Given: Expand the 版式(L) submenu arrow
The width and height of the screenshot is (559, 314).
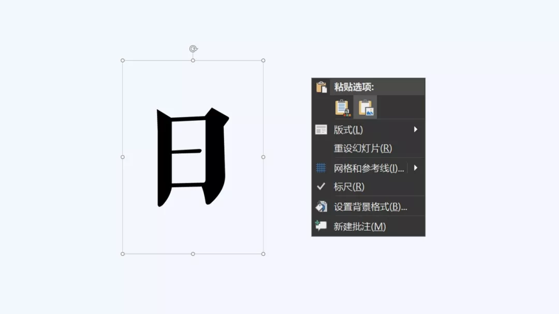Looking at the screenshot, I should pos(415,130).
